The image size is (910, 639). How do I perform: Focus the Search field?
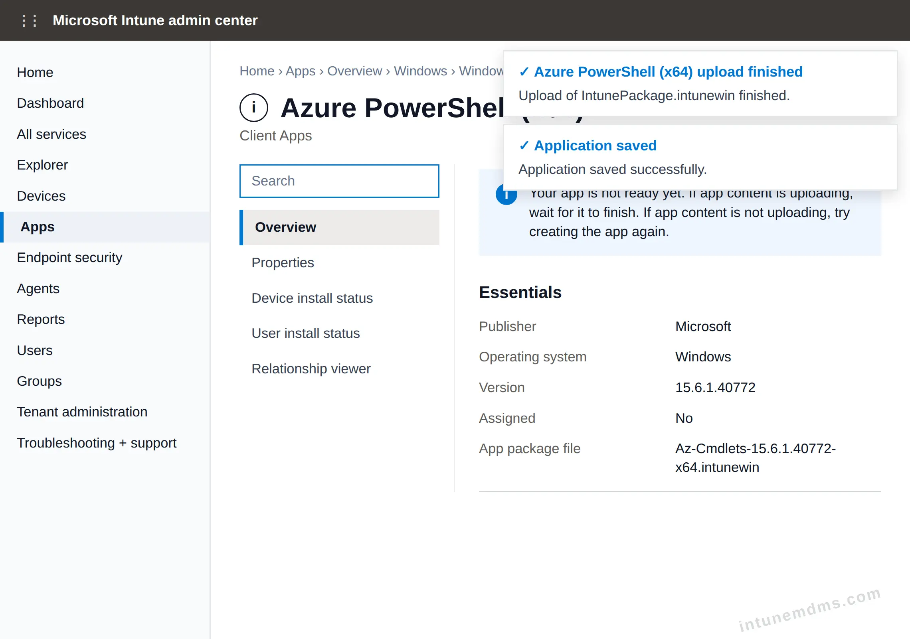339,181
